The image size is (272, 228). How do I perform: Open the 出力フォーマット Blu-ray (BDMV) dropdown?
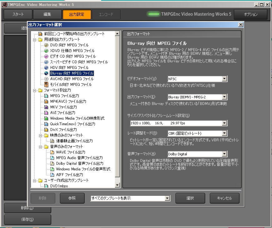pyautogui.click(x=224, y=97)
